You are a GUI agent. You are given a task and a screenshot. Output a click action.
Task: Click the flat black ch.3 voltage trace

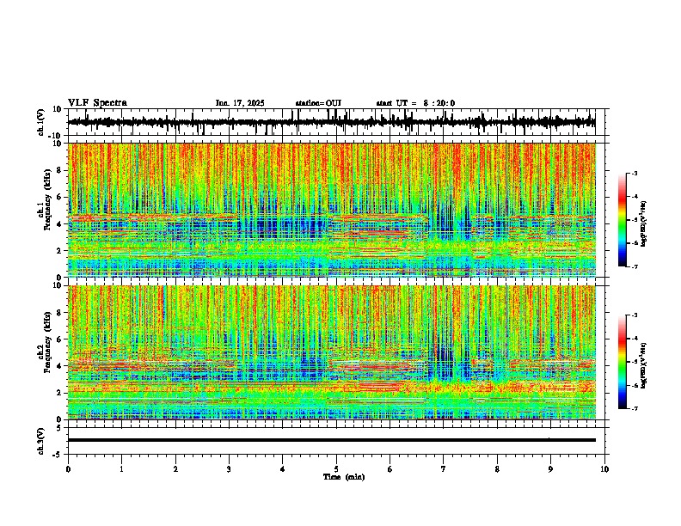332,440
